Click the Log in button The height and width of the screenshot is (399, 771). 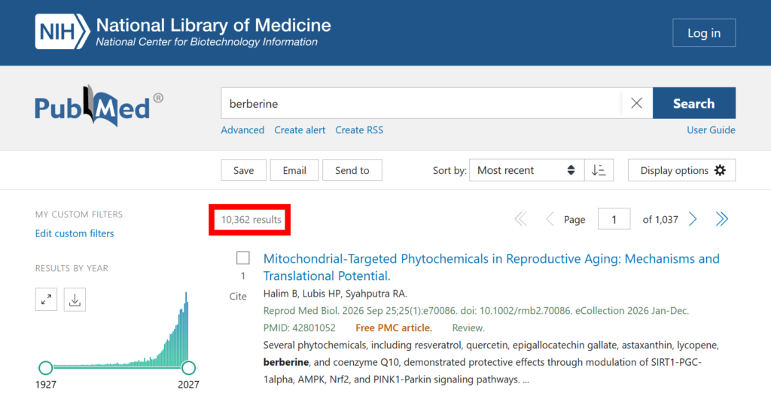[x=704, y=32]
